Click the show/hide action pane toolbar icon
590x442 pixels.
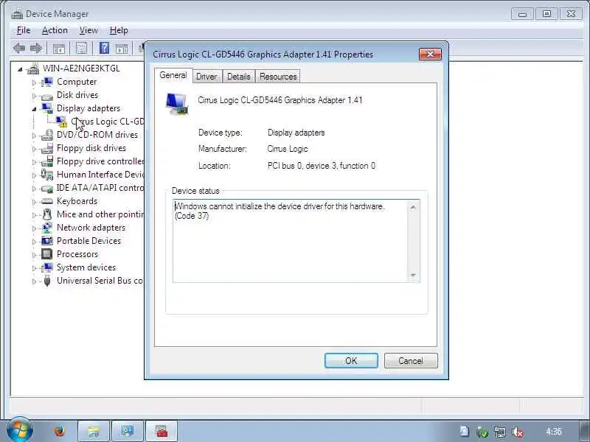tap(121, 49)
